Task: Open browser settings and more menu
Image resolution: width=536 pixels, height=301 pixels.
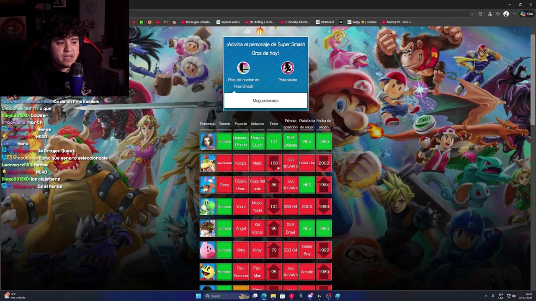Action: pyautogui.click(x=514, y=14)
